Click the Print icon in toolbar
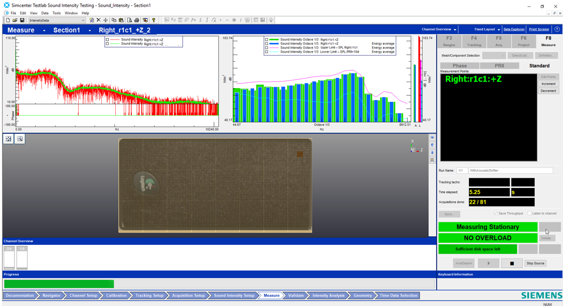The height and width of the screenshot is (306, 563). (137, 20)
